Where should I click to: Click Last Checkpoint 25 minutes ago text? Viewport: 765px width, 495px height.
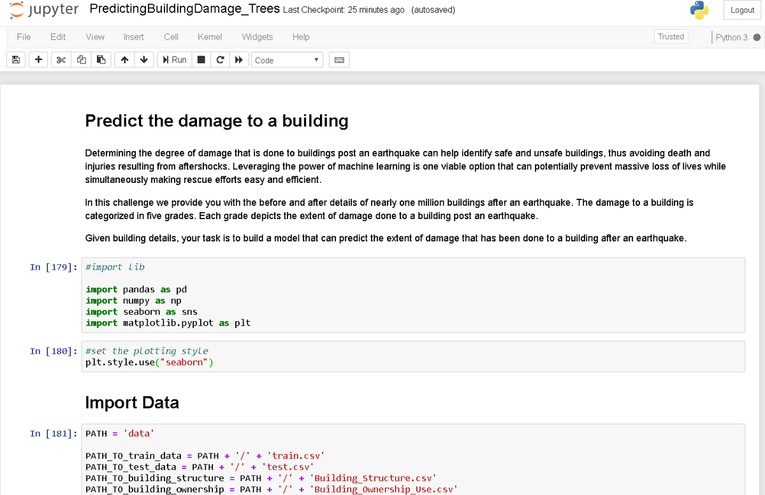coord(344,10)
